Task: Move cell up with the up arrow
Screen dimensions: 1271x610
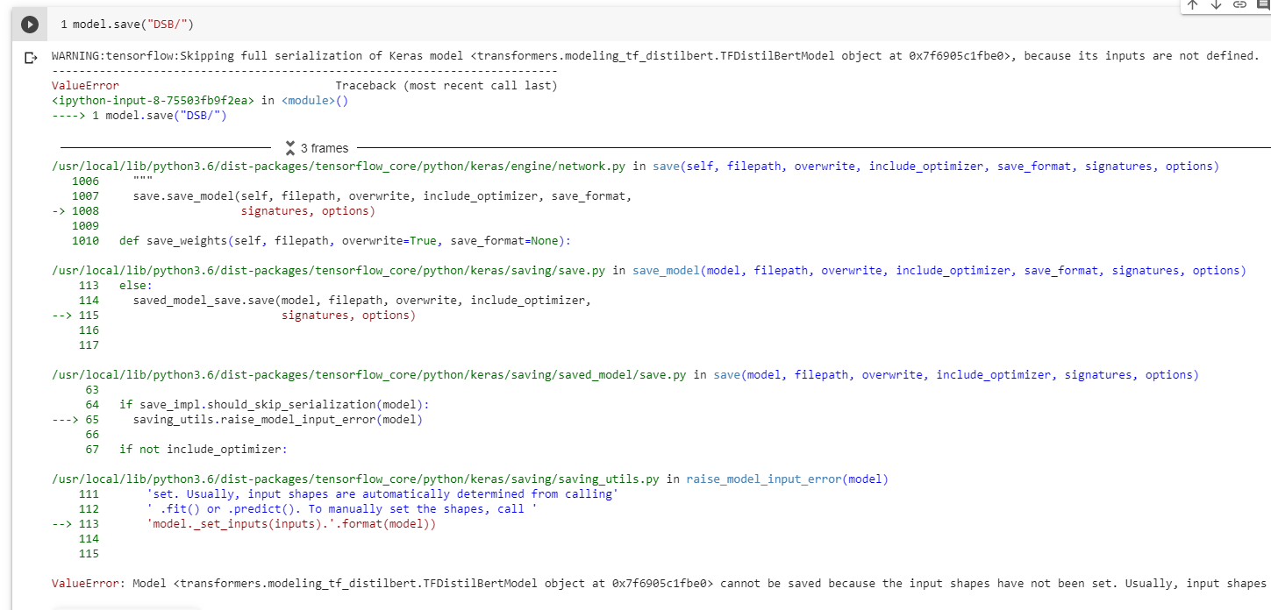Action: pos(1192,4)
